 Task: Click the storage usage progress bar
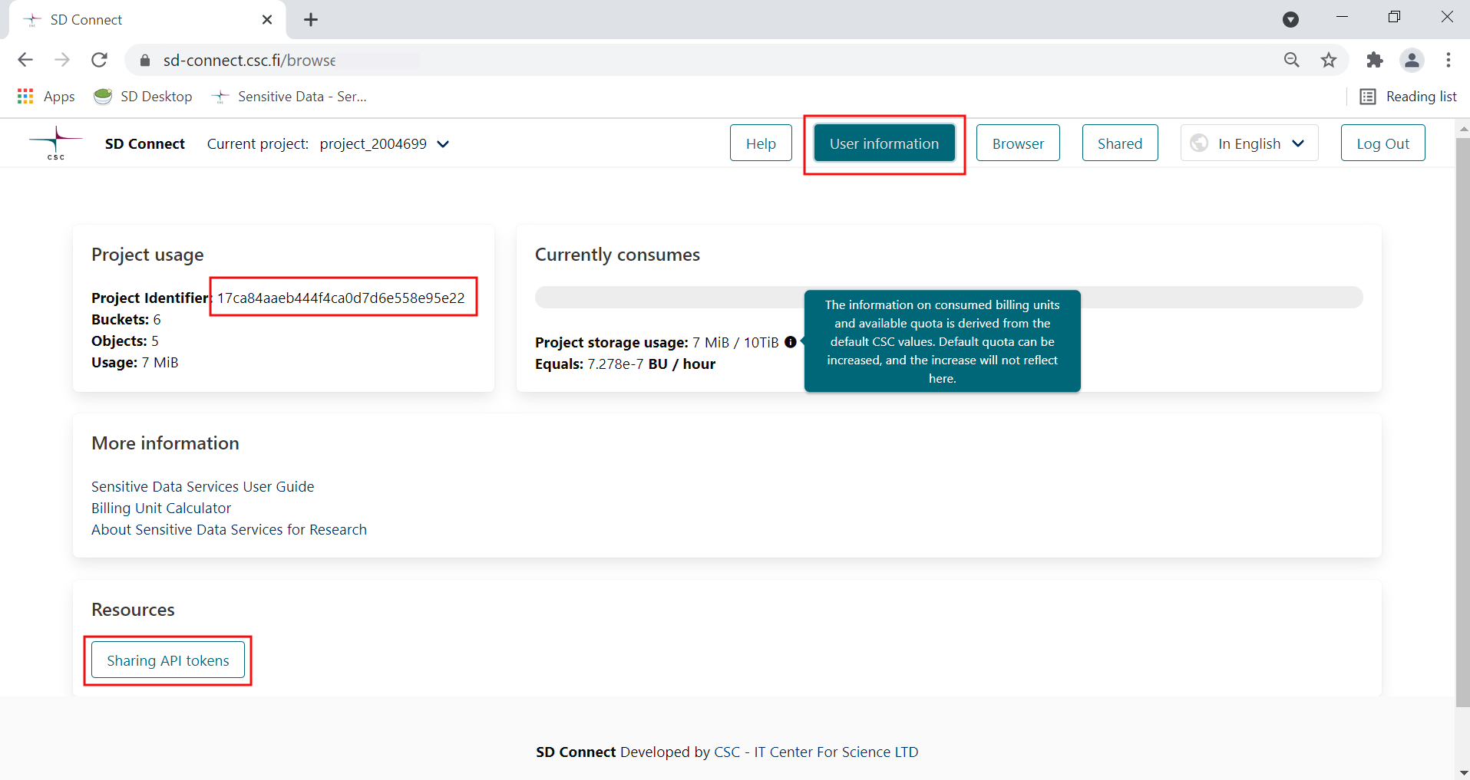pyautogui.click(x=949, y=297)
